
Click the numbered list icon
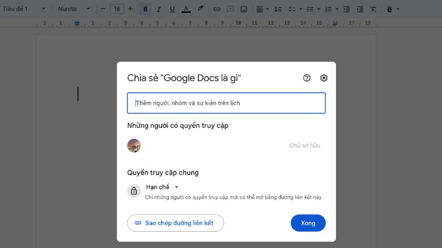point(328,9)
